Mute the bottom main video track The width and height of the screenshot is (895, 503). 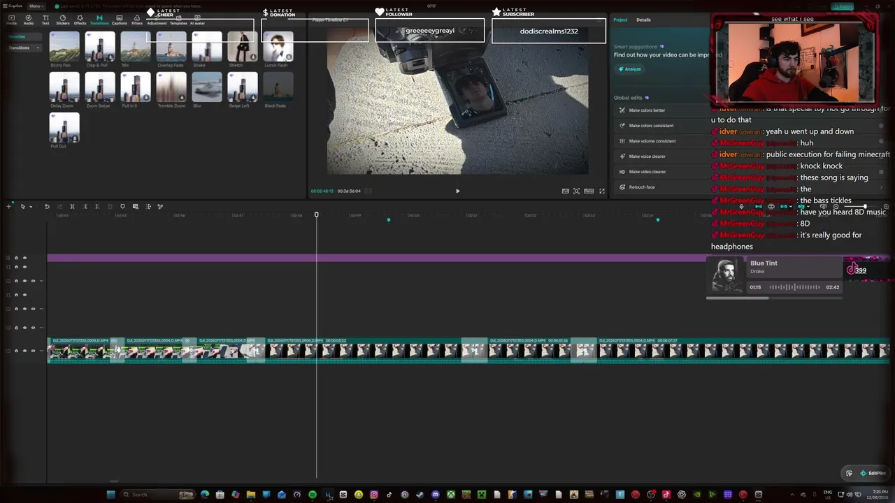[33, 351]
